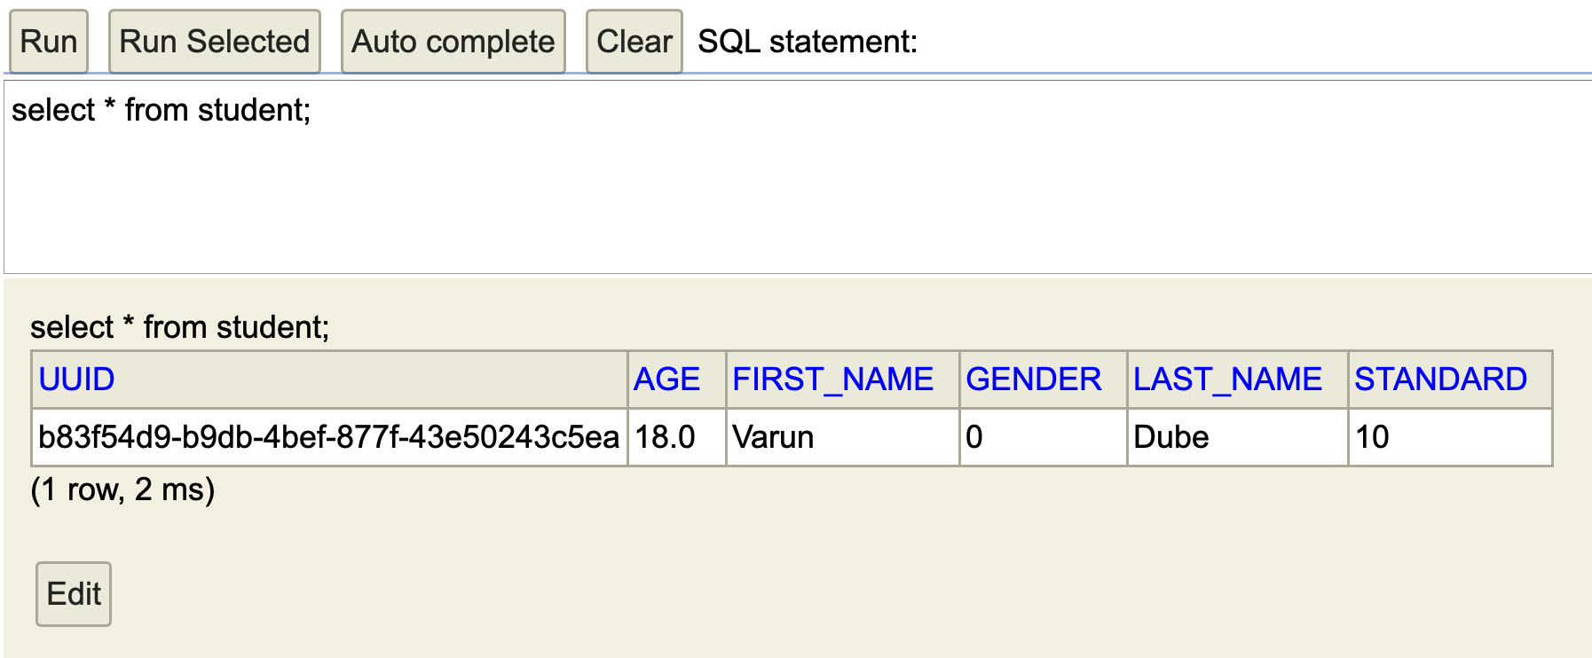Image resolution: width=1592 pixels, height=658 pixels.
Task: Select the last name cell Dube
Action: (x=1237, y=437)
